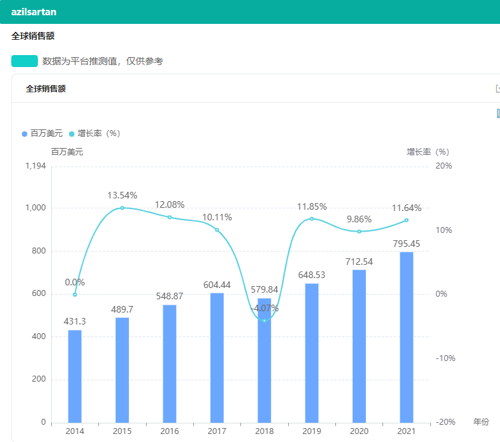The image size is (500, 442).
Task: Click the 0.0% growth point for 2014
Action: coord(75,295)
